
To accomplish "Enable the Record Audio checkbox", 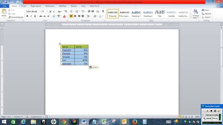I will point(205,115).
